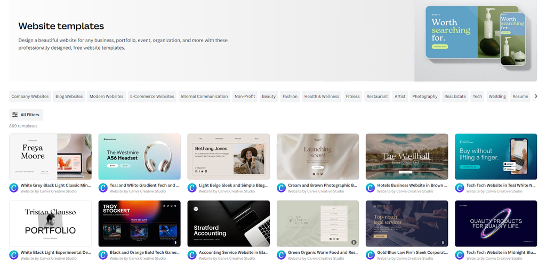Filter by the Real Estate category
This screenshot has height=265, width=546.
pos(455,97)
